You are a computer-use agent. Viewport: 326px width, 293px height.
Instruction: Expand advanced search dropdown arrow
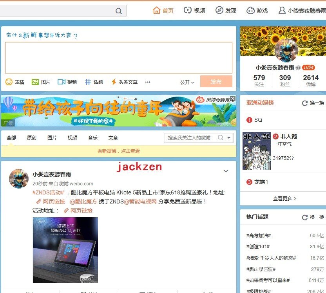[229, 137]
